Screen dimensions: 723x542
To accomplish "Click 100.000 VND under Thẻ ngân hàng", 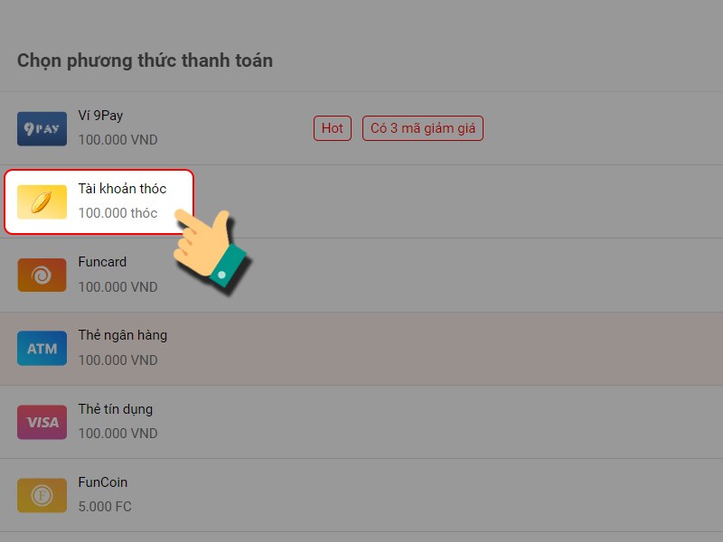I will pos(118,360).
